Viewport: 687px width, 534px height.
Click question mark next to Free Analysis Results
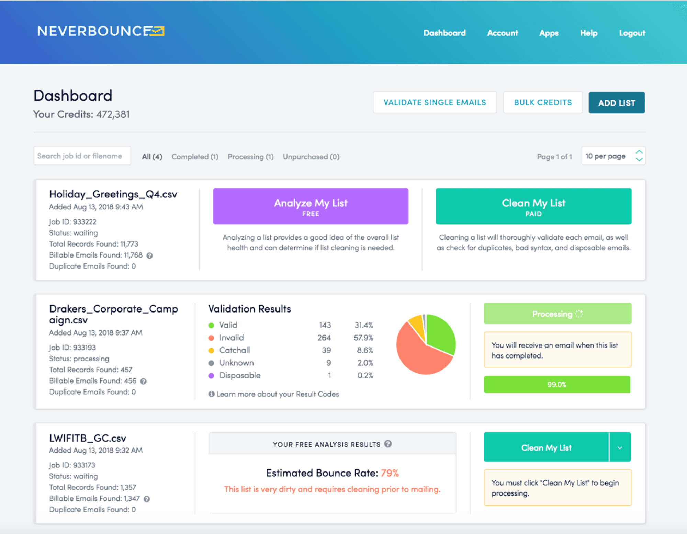[388, 444]
